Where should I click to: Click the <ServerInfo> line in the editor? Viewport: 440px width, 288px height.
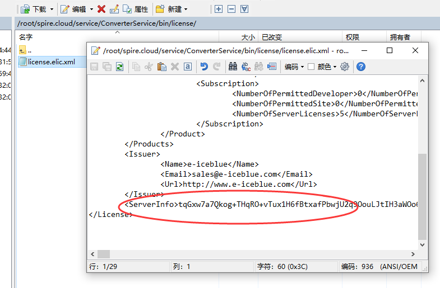coord(271,205)
